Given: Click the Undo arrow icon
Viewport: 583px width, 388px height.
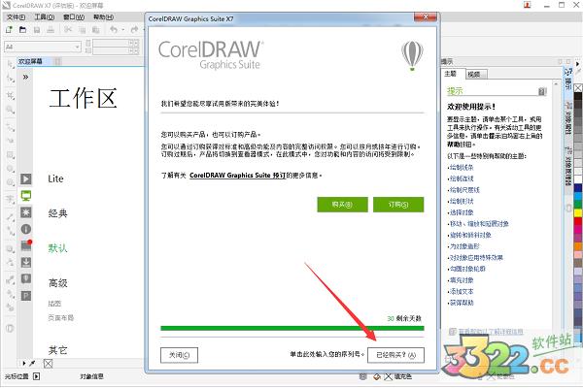Looking at the screenshot, I should [x=114, y=30].
